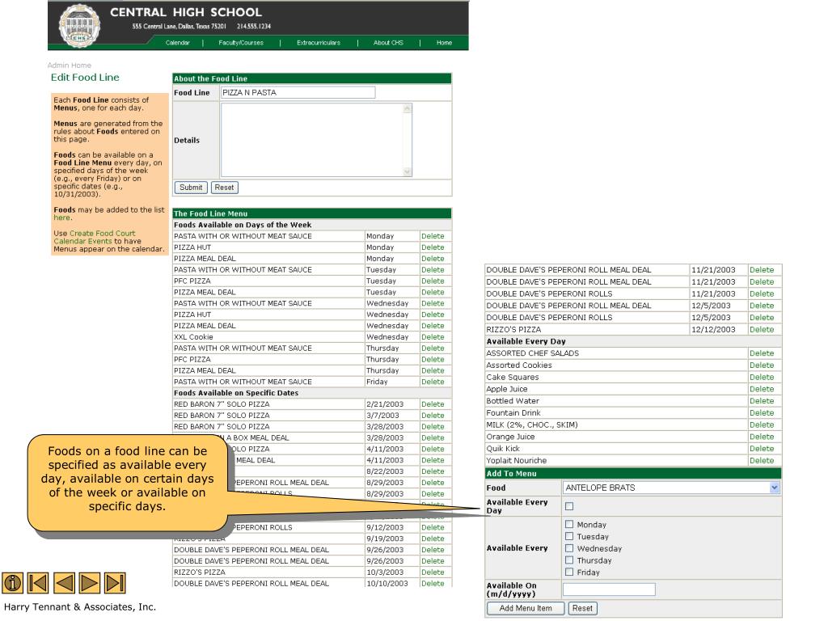Delete DOUBLE DAVE'S PEPERONI ROLLS on 11/21/2003
The width and height of the screenshot is (828, 621).
pyautogui.click(x=762, y=294)
